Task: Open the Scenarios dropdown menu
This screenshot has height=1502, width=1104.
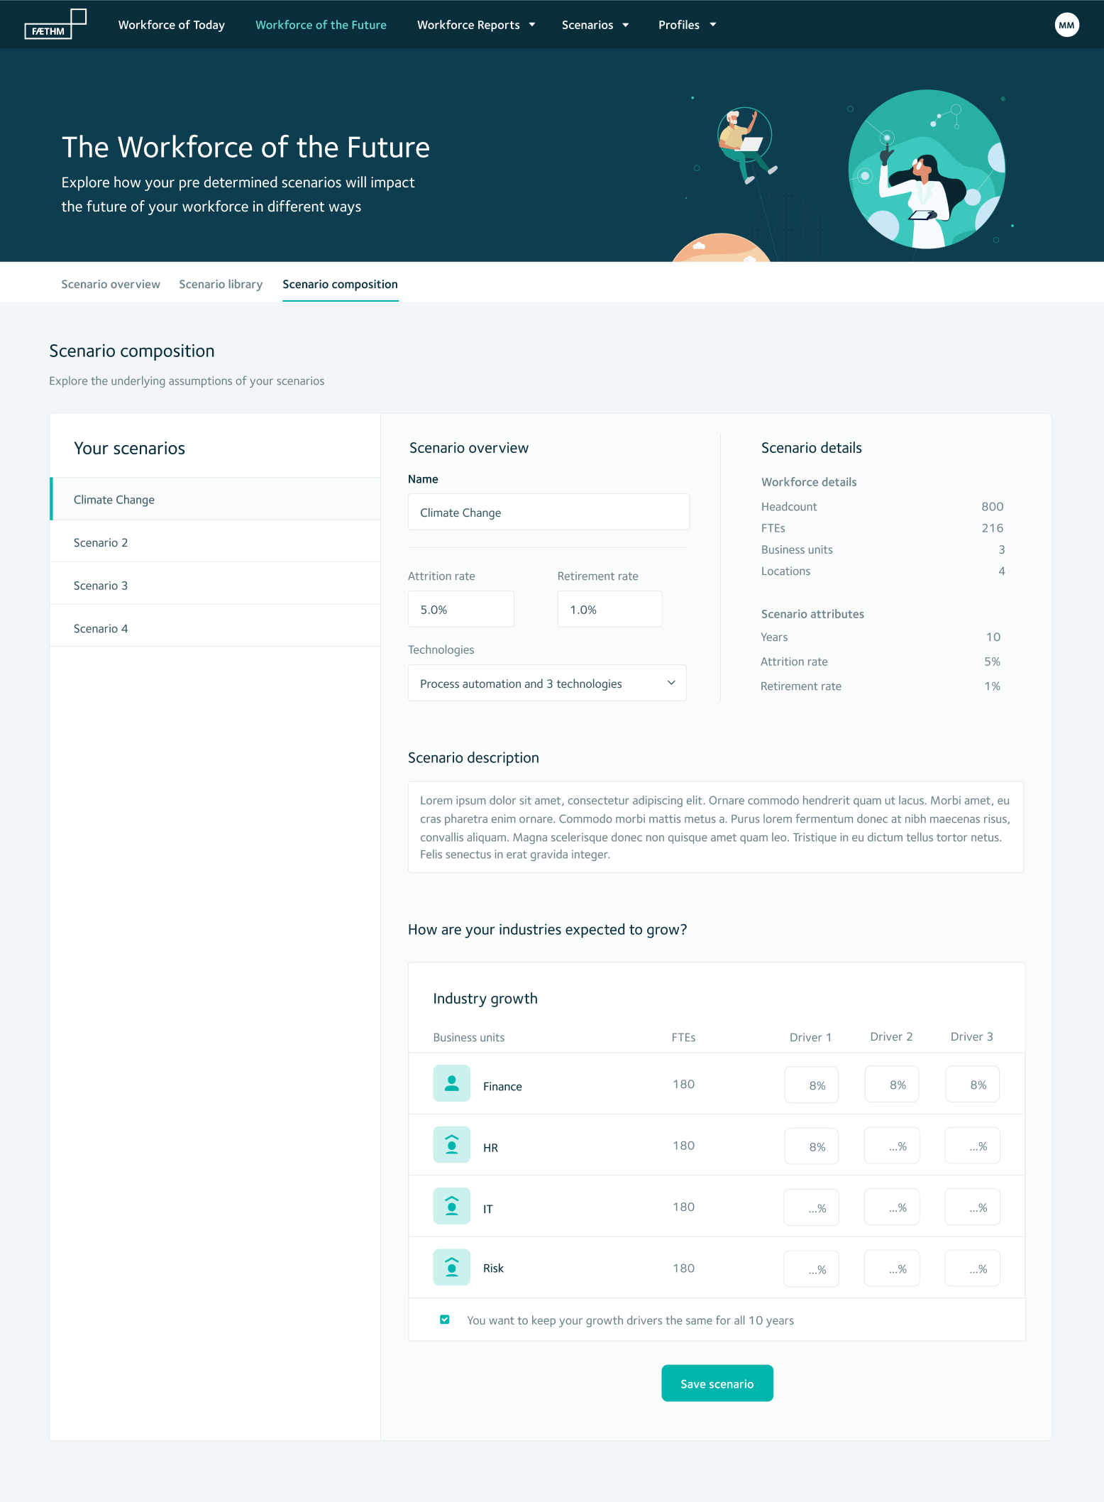Action: pyautogui.click(x=595, y=25)
